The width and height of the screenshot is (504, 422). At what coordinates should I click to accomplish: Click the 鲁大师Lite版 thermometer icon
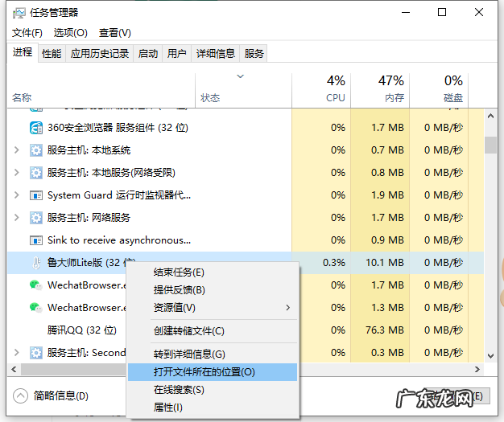(x=36, y=263)
